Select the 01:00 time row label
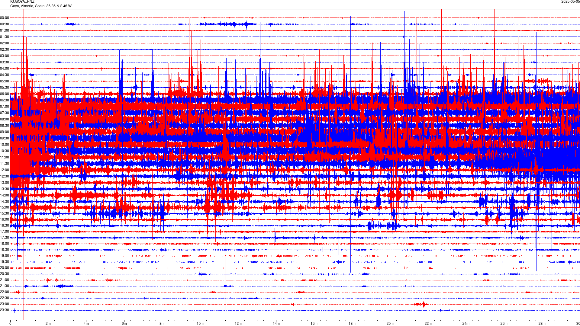The image size is (580, 326). pos(5,30)
